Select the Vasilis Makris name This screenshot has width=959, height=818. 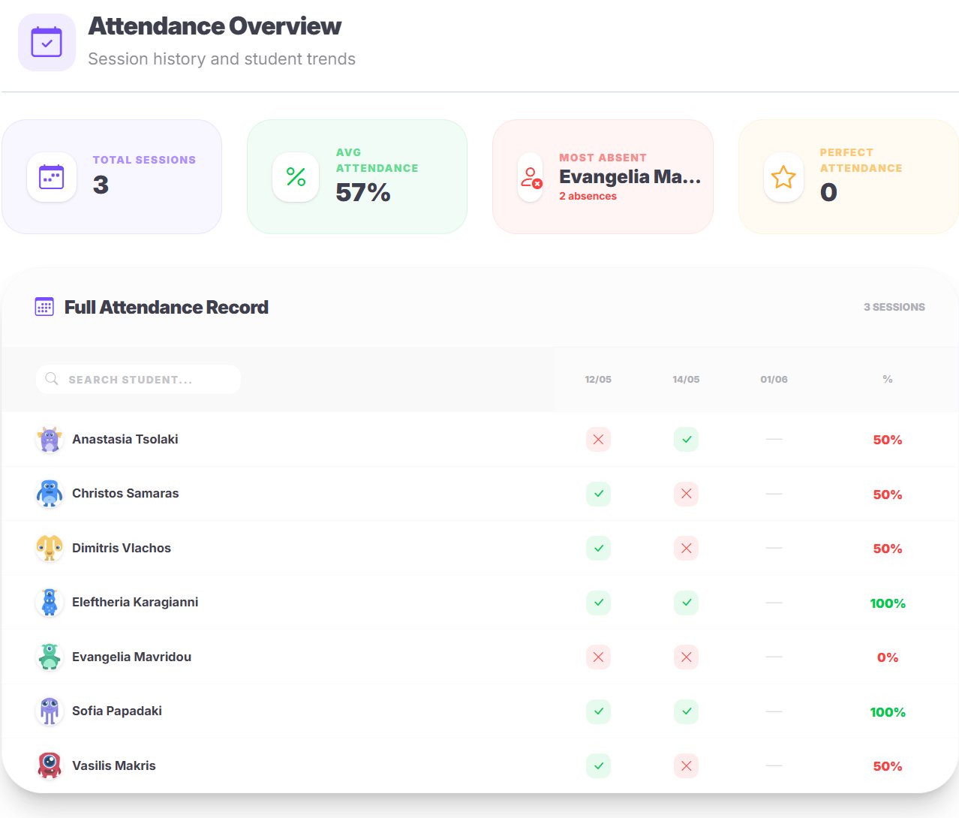pyautogui.click(x=114, y=765)
